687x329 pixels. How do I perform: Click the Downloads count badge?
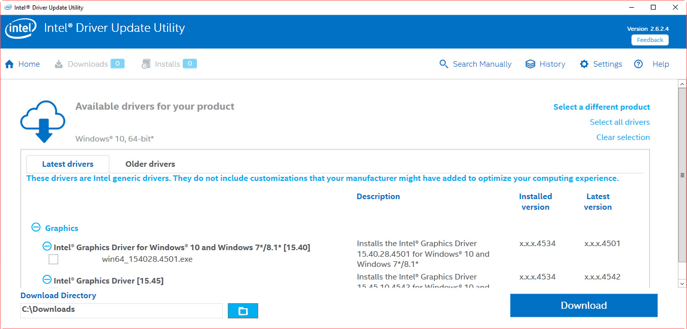click(117, 64)
